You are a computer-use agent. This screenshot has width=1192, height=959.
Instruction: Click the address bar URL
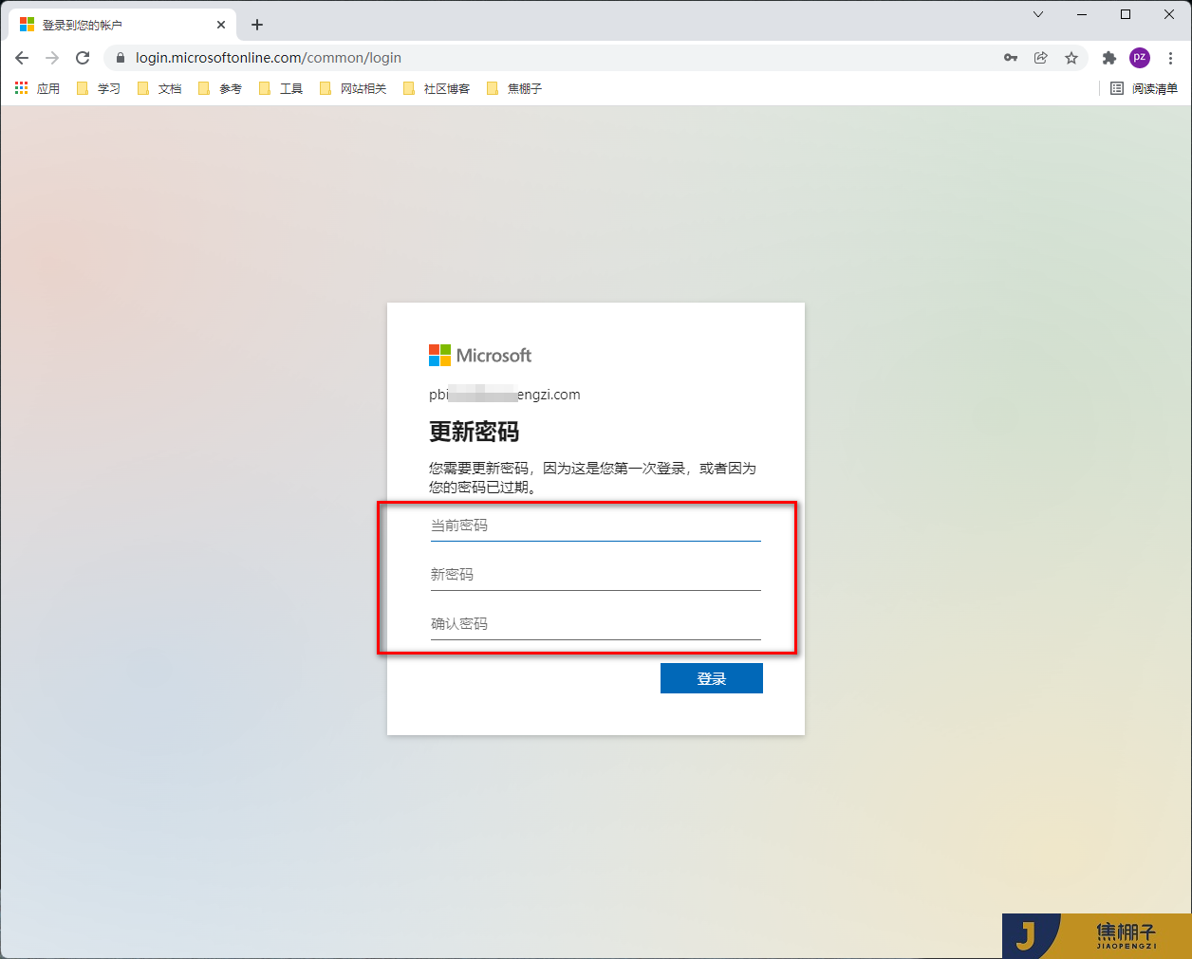point(269,58)
